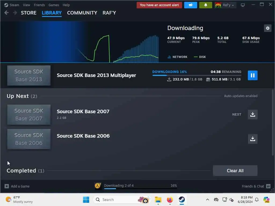Click the account alert banner
This screenshot has width=275, height=206.
point(159,5)
